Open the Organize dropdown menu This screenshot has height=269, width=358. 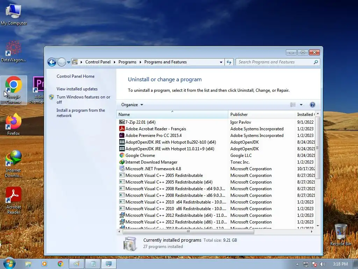[132, 105]
